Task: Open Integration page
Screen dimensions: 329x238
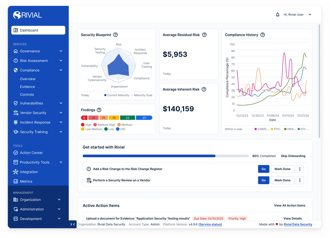Action: (29, 172)
